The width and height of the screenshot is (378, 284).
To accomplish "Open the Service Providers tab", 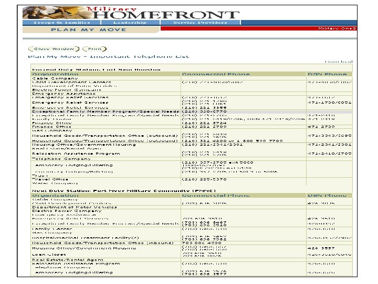I will (x=201, y=23).
